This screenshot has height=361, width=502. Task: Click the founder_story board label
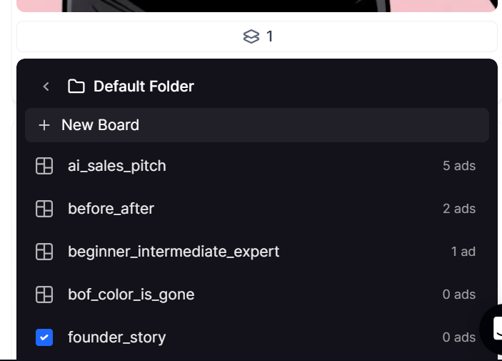coord(116,337)
